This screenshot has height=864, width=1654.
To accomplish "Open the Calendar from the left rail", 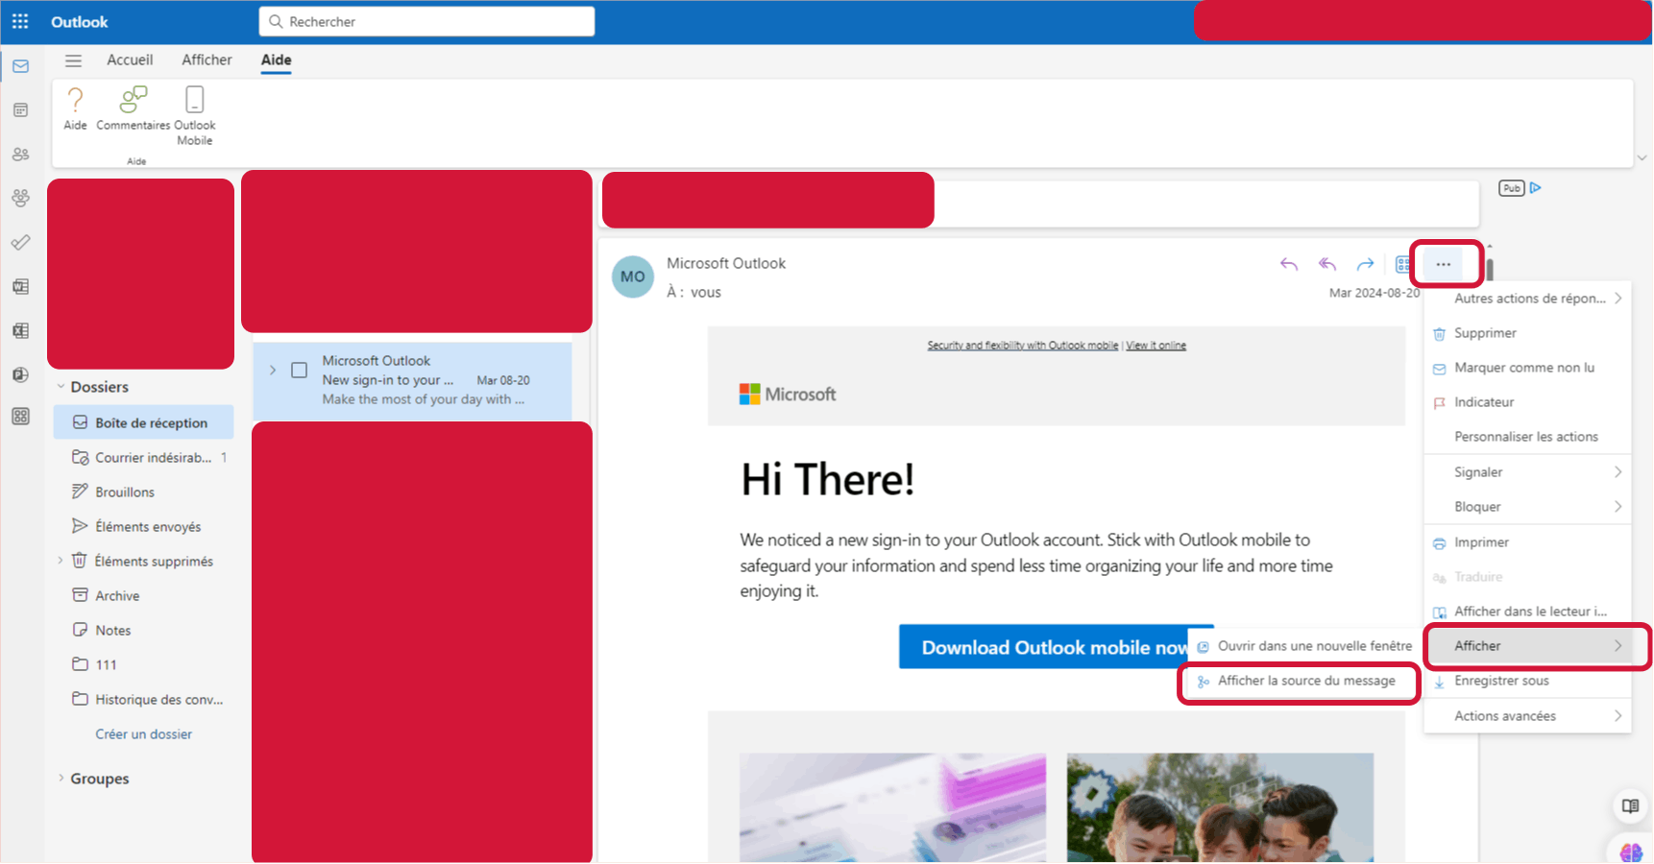I will [20, 109].
